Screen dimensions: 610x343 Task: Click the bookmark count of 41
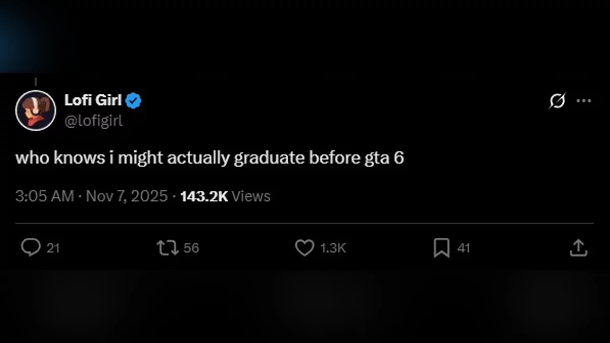(x=464, y=248)
